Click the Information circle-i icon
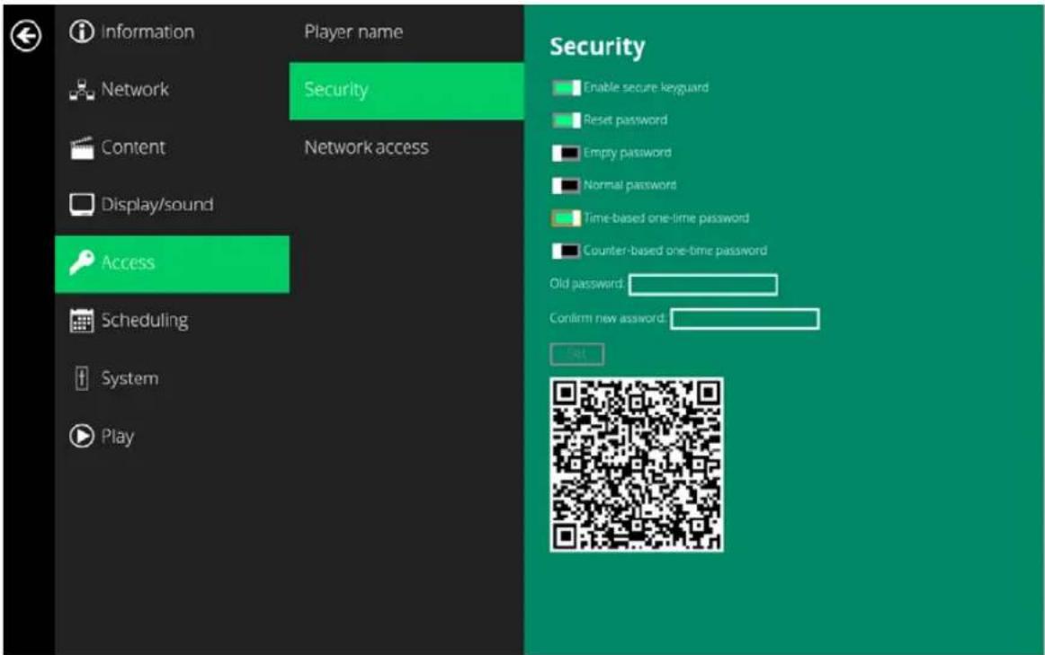Viewport: 1045px width, 655px height. click(x=81, y=31)
